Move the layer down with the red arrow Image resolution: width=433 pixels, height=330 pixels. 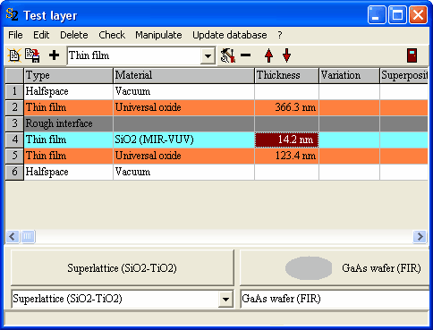click(286, 55)
